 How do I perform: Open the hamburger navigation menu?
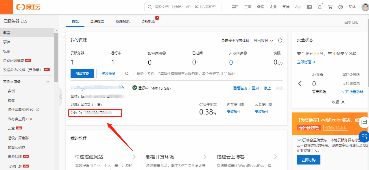coord(6,7)
